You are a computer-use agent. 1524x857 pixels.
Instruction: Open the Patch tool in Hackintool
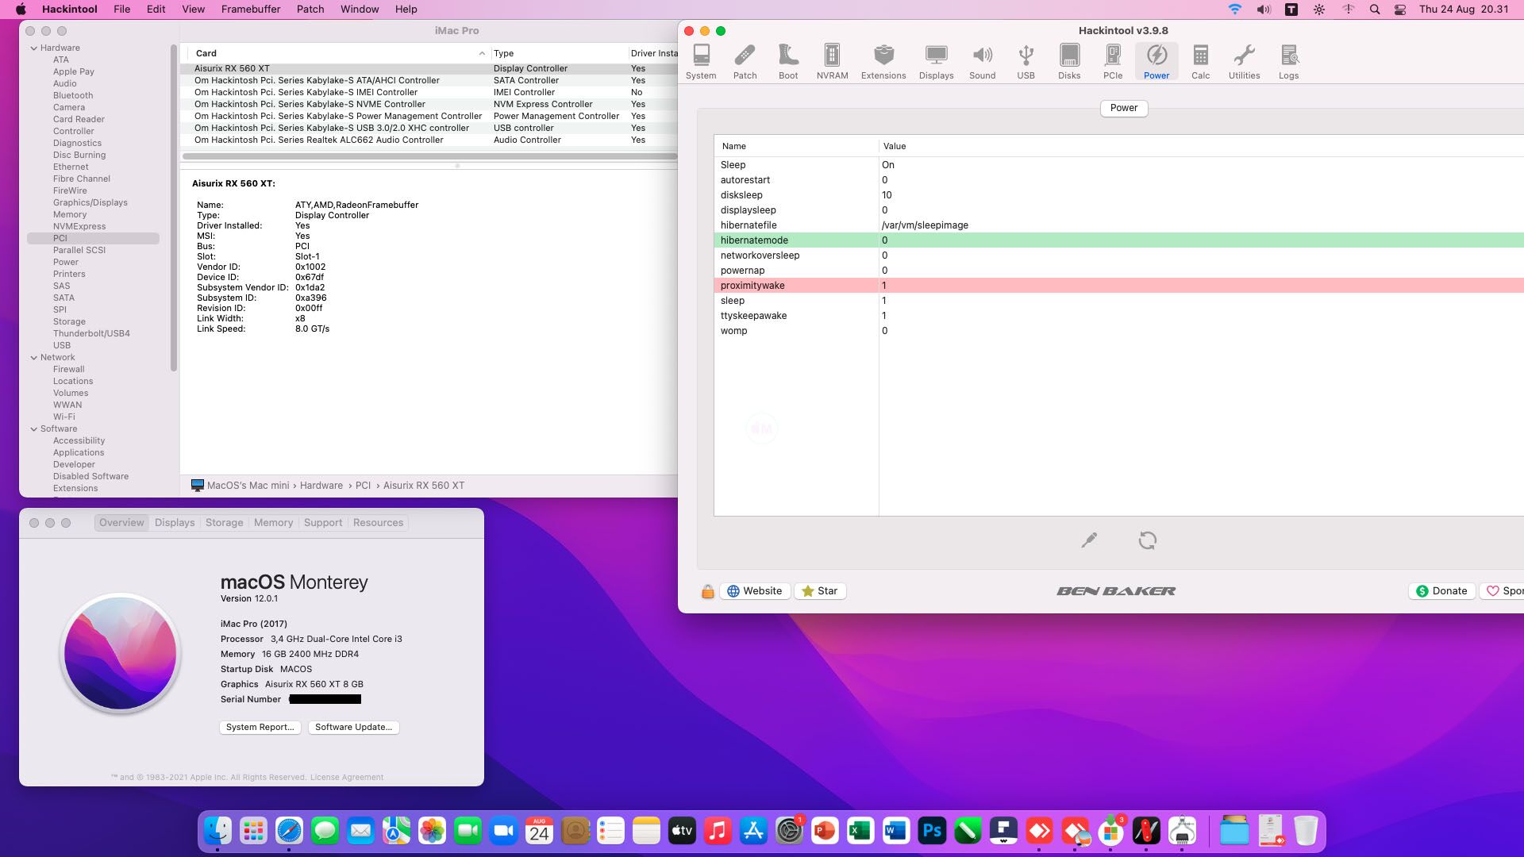tap(745, 61)
